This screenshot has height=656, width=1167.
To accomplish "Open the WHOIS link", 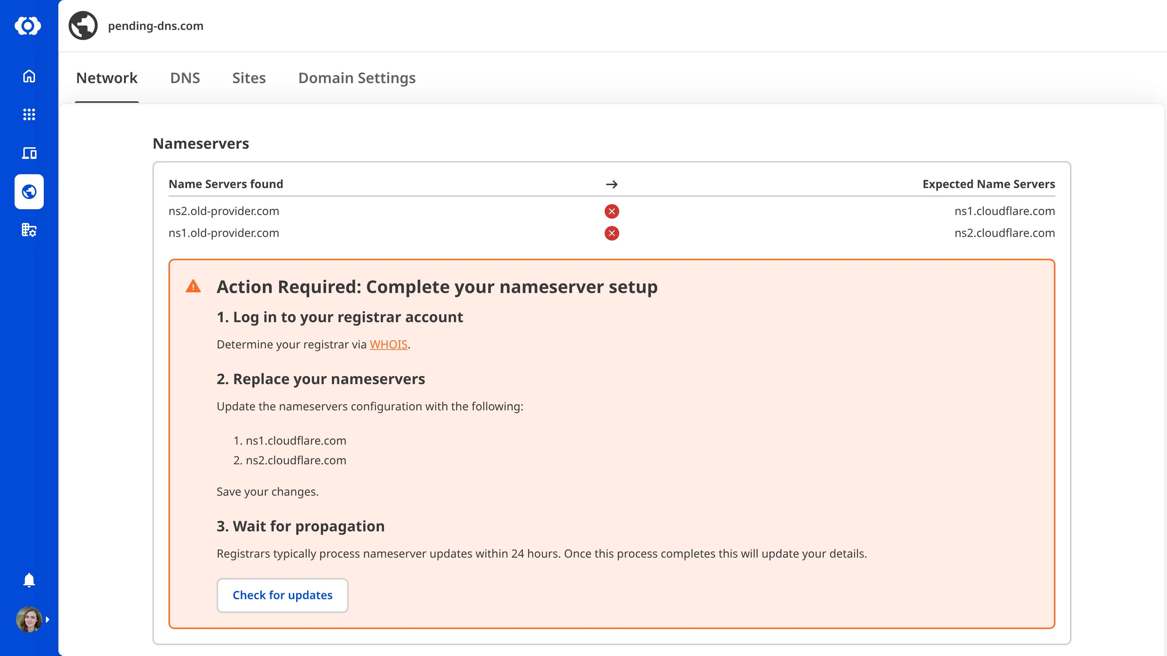I will (x=388, y=344).
